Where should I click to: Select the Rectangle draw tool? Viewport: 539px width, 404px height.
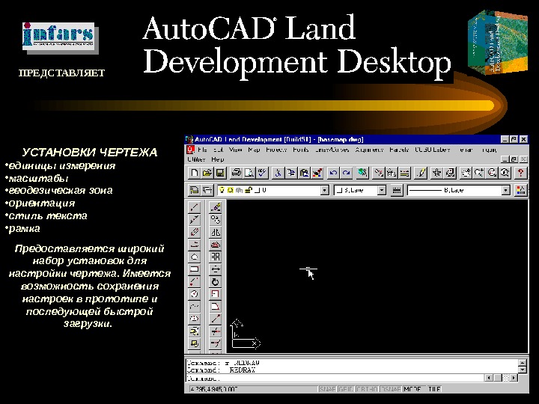[x=195, y=269]
